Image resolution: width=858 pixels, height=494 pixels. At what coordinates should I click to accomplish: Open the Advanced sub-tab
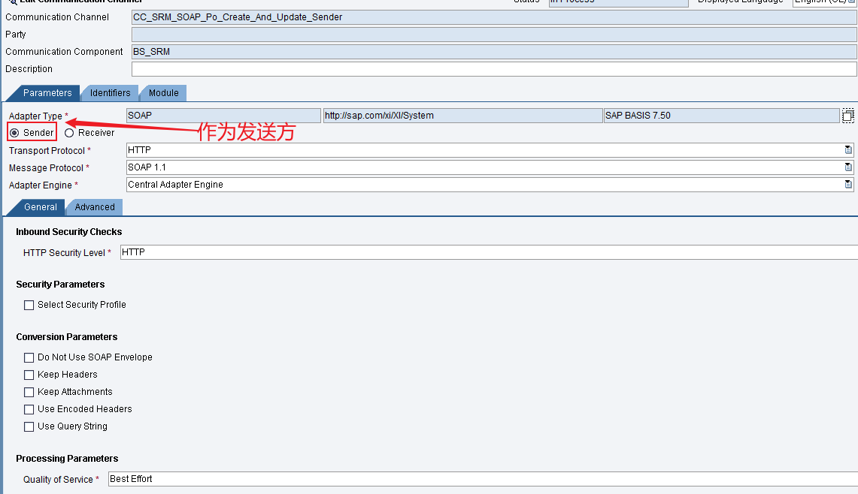95,207
